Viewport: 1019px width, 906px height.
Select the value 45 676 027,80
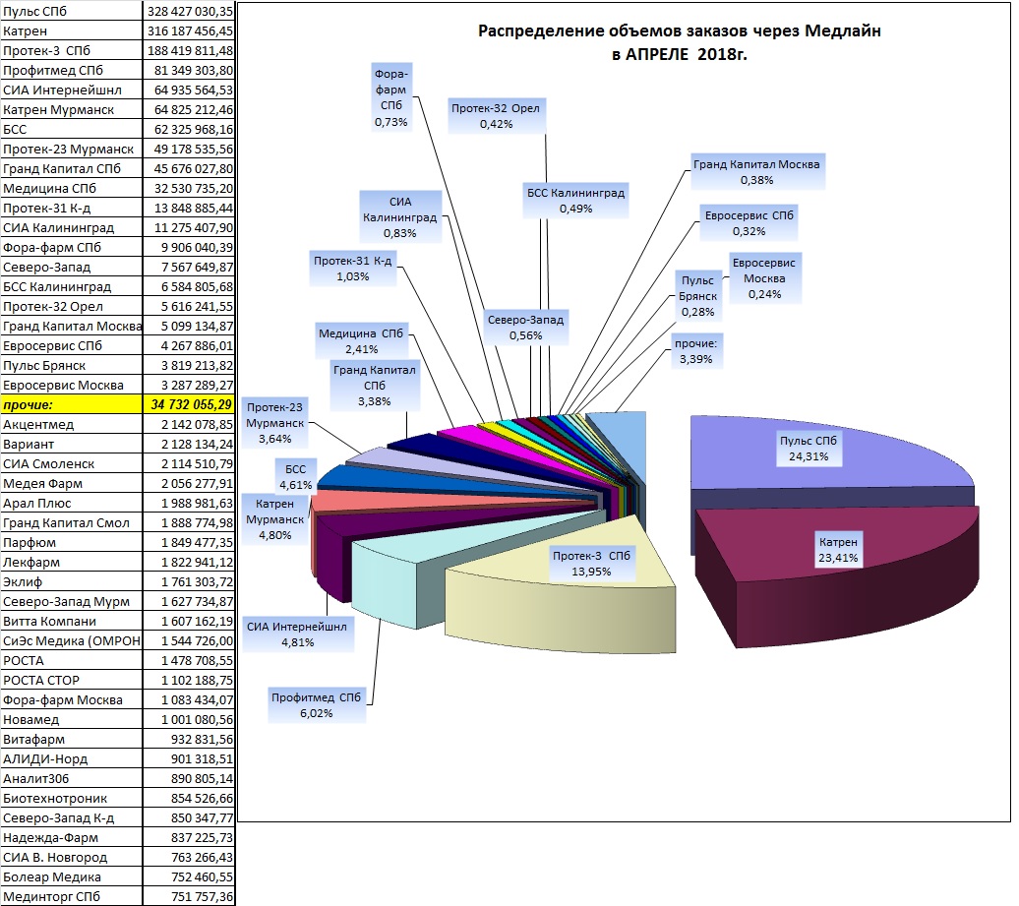(189, 168)
